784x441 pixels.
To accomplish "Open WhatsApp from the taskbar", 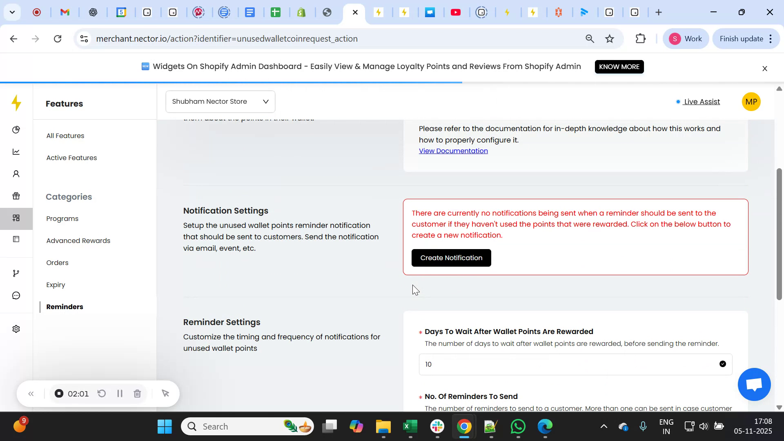I will [517, 426].
